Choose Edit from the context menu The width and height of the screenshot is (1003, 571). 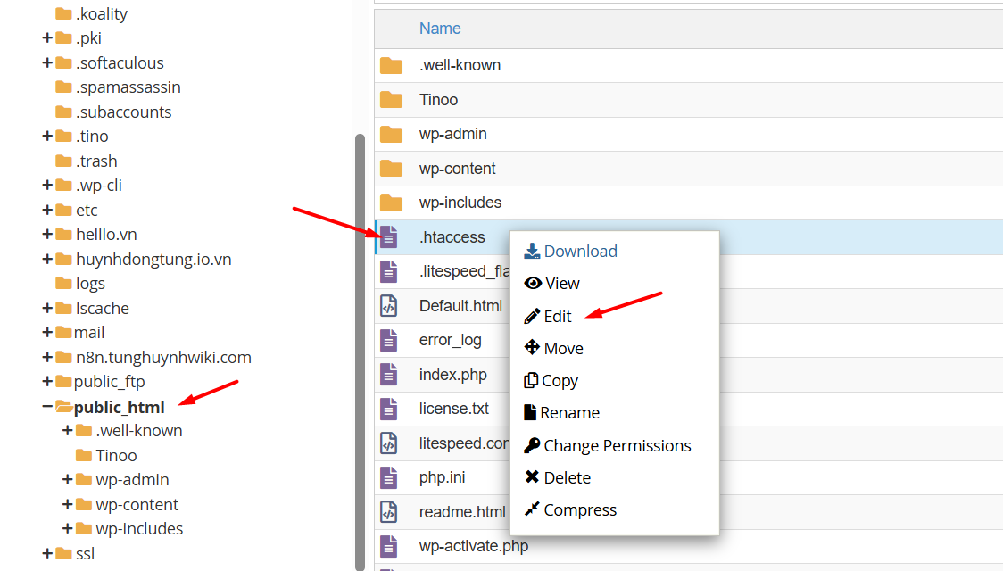point(558,316)
